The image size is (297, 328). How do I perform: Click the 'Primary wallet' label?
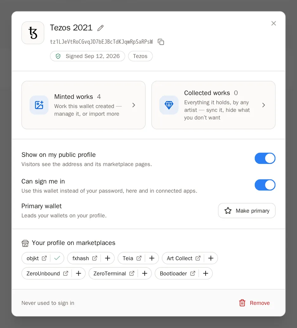click(x=42, y=206)
